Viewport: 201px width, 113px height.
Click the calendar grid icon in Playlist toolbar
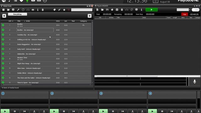(117, 10)
